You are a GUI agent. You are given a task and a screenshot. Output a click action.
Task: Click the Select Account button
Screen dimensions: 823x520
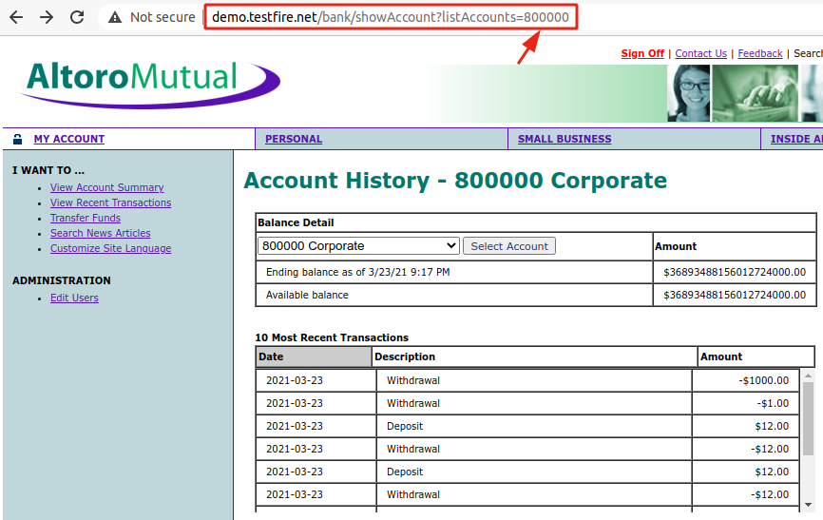tap(509, 246)
